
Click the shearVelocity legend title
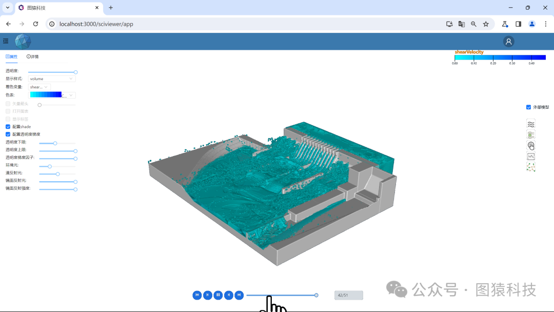pyautogui.click(x=469, y=52)
